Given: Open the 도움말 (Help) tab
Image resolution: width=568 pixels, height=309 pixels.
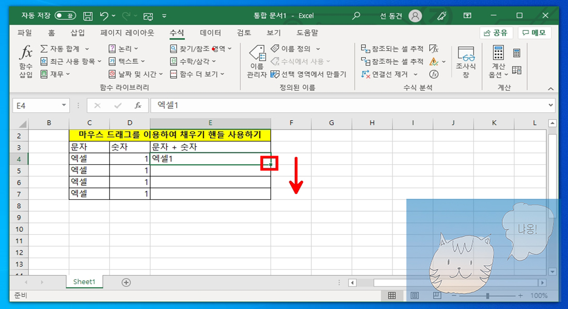Looking at the screenshot, I should coord(307,32).
